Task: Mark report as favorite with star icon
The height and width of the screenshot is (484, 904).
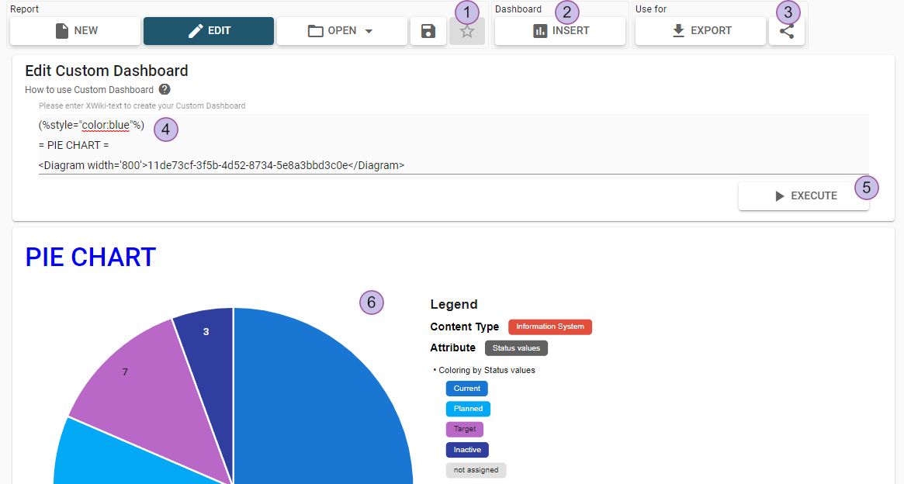Action: click(467, 32)
